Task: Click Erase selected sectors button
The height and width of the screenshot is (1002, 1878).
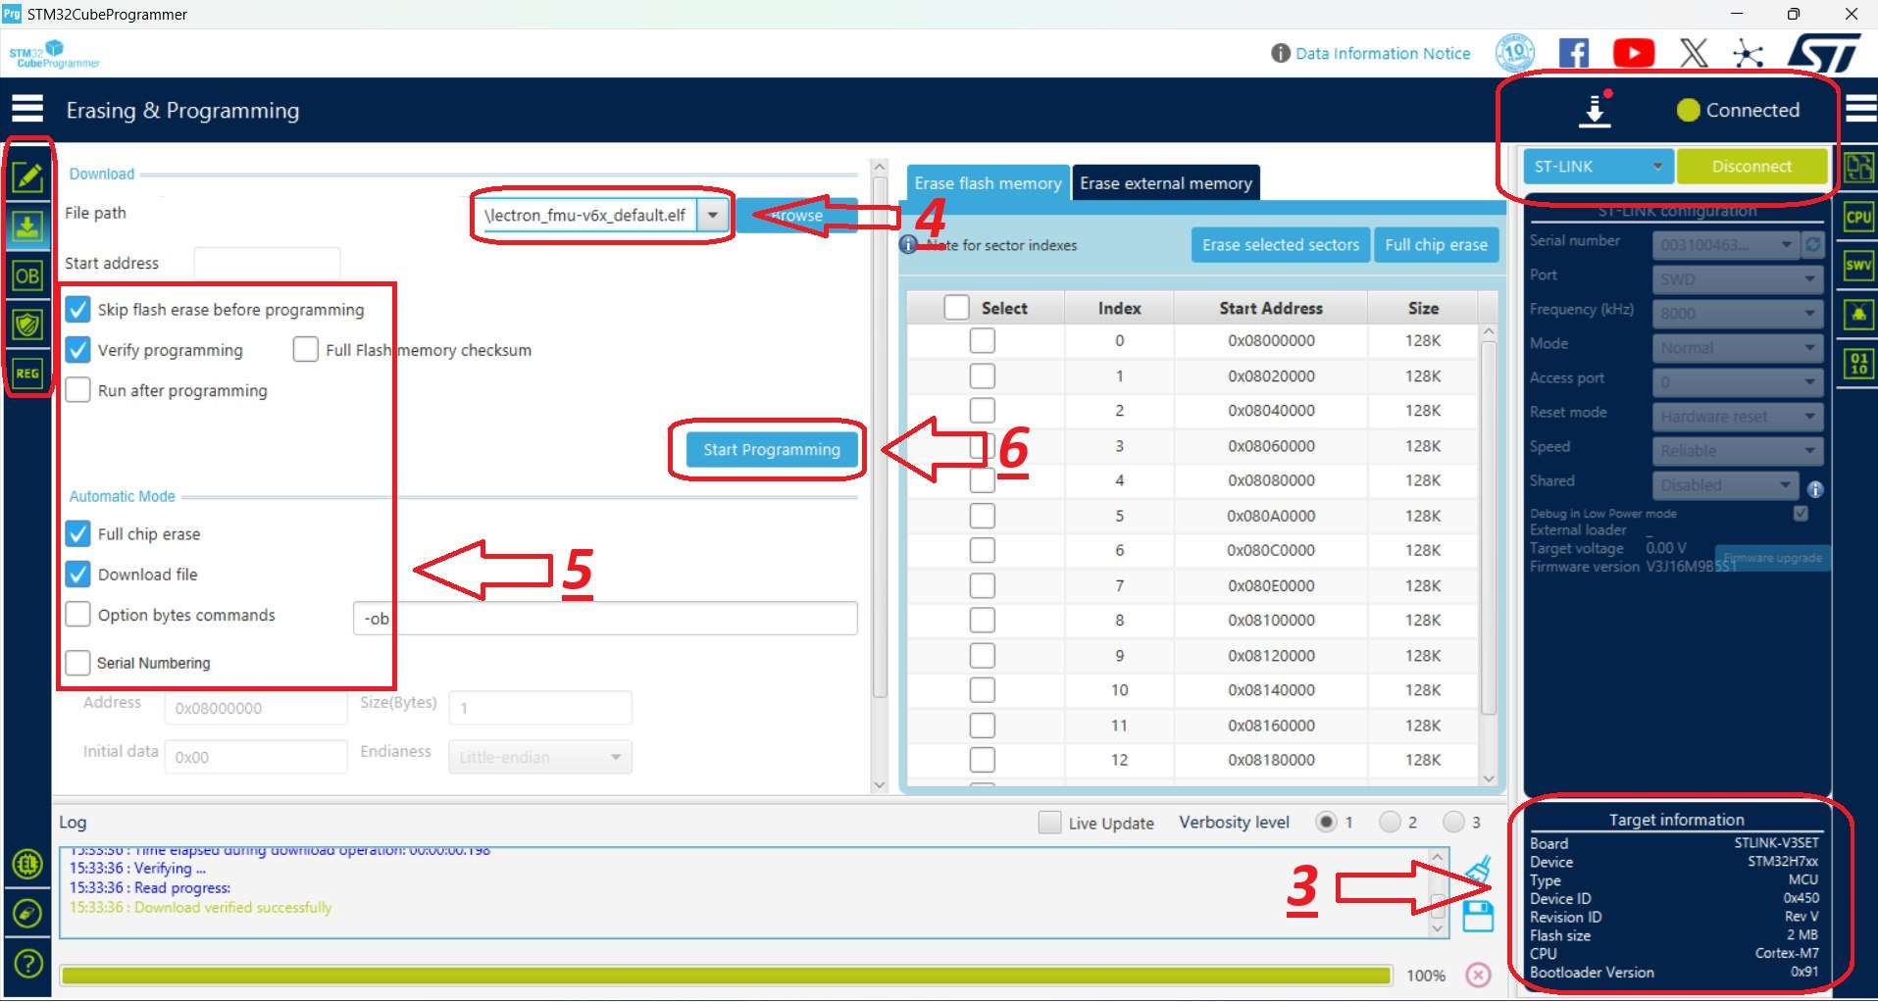Action: (x=1281, y=245)
